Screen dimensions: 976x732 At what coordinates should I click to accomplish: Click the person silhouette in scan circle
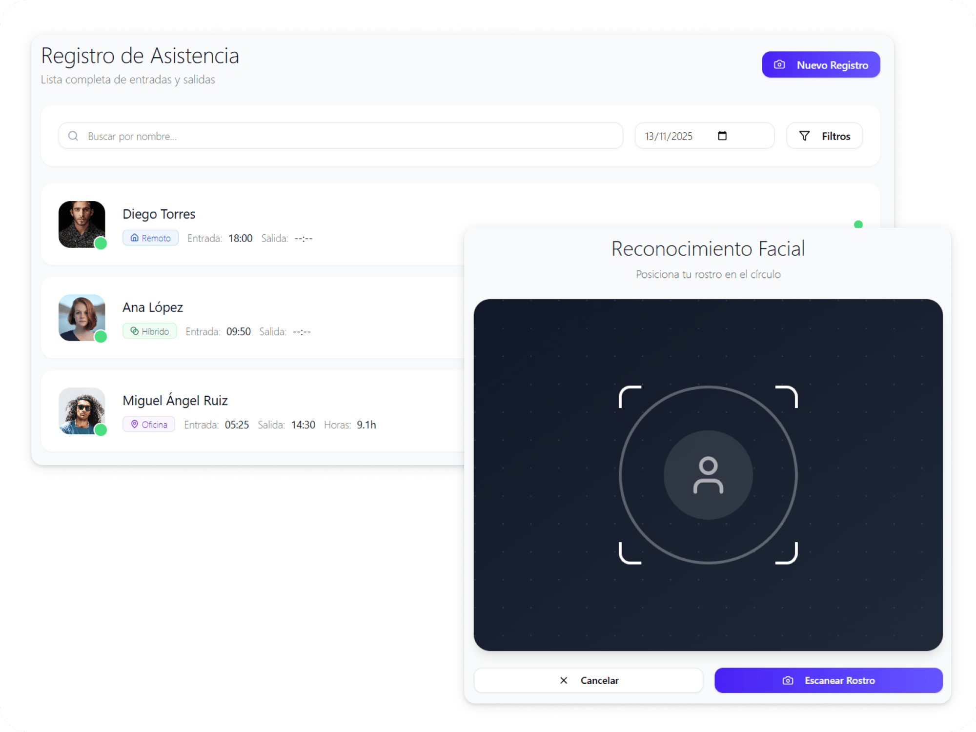708,475
